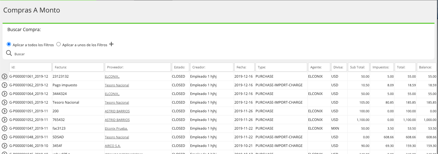This screenshot has height=154, width=438.
Task: Open 'AIRCO S.A.' supplier link
Action: coord(113,146)
